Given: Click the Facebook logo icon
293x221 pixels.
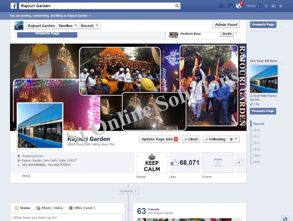Looking at the screenshot, I should (14, 6).
